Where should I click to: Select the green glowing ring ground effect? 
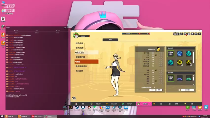pos(189,78)
